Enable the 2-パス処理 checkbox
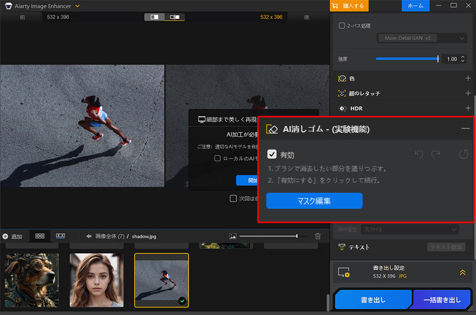476x315 pixels. coord(341,25)
